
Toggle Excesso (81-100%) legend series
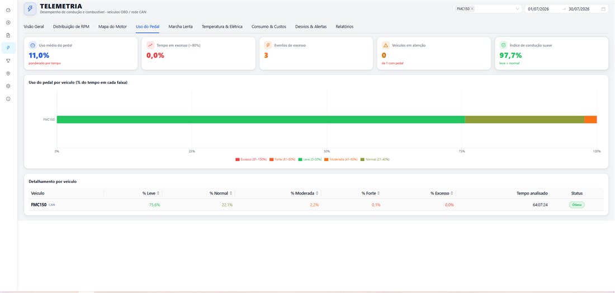251,159
